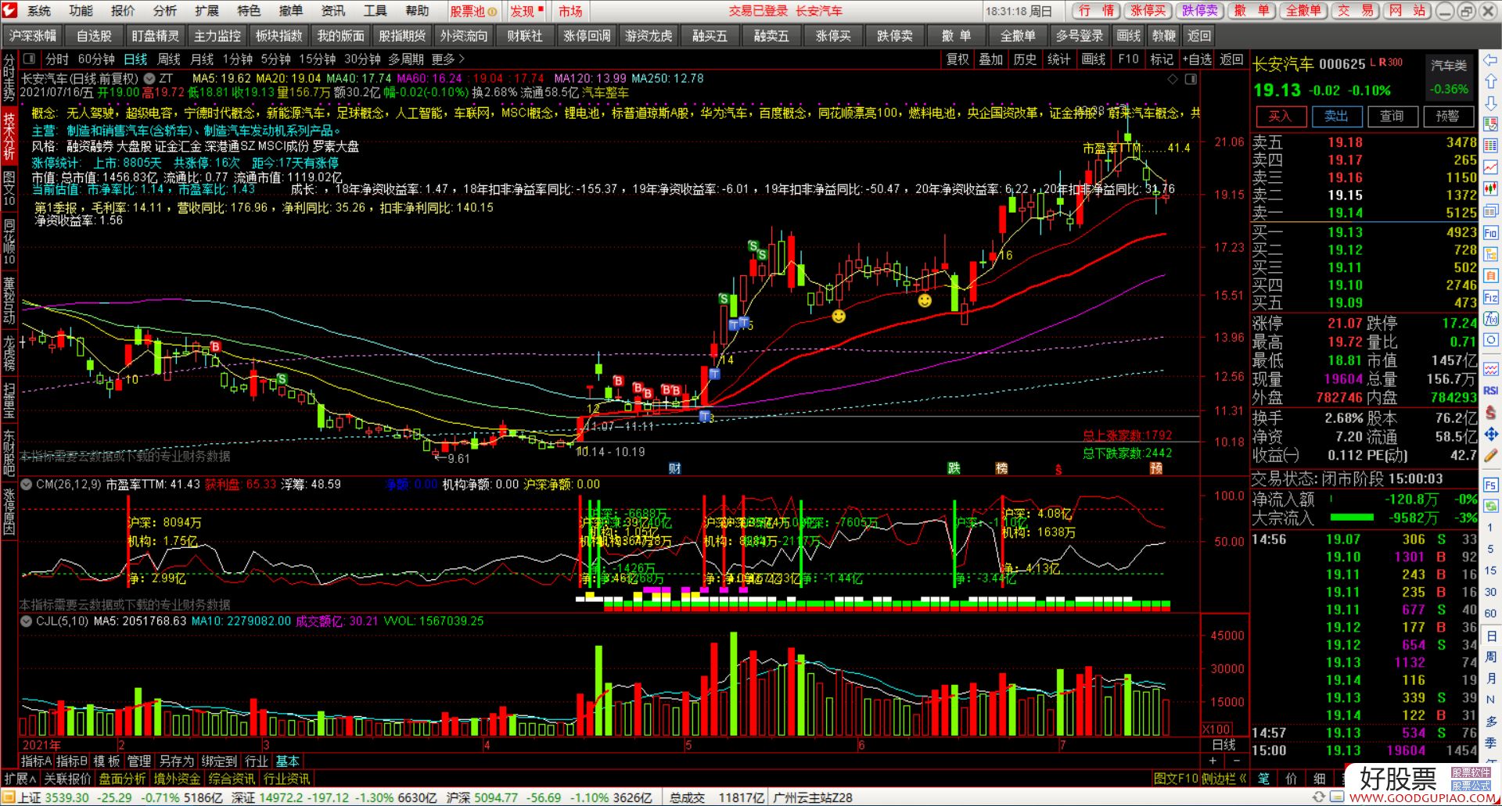Click the candlestick chart icon in right sidebar
The width and height of the screenshot is (1502, 806).
click(1490, 188)
